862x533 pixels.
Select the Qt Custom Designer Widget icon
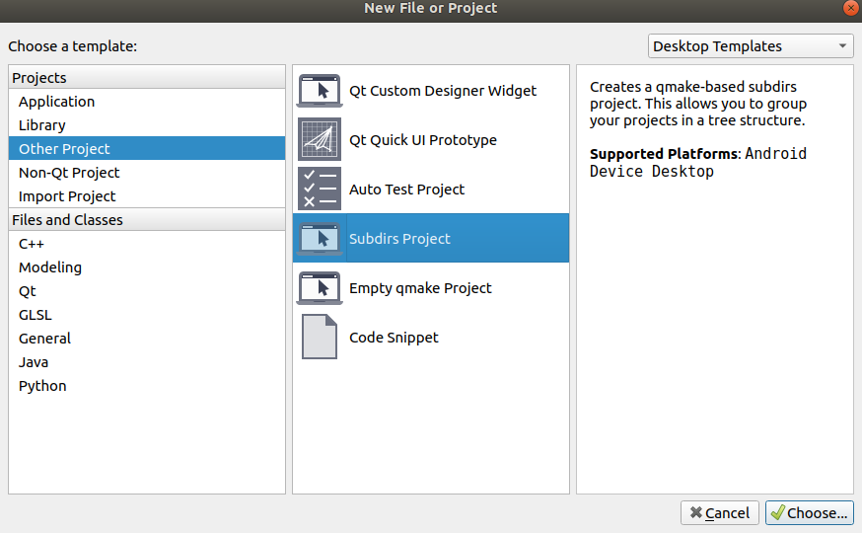(320, 91)
